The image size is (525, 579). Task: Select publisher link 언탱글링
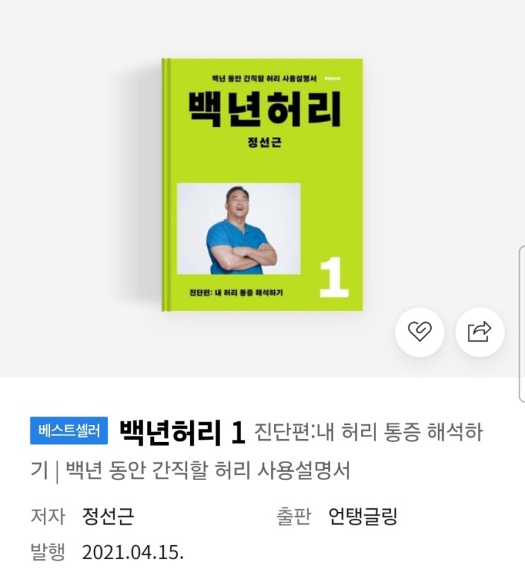362,516
